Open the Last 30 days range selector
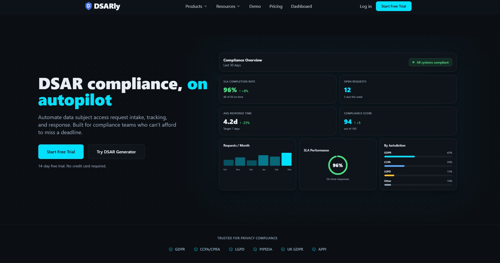The image size is (500, 263). click(x=232, y=65)
